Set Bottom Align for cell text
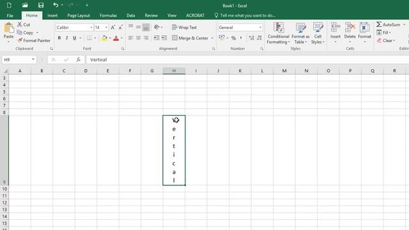409x230 pixels. tap(146, 27)
